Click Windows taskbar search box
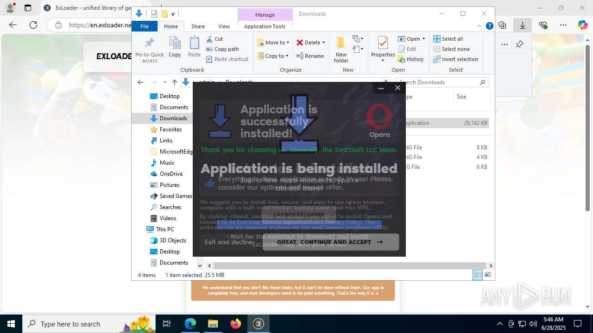Image resolution: width=593 pixels, height=333 pixels. tap(89, 324)
